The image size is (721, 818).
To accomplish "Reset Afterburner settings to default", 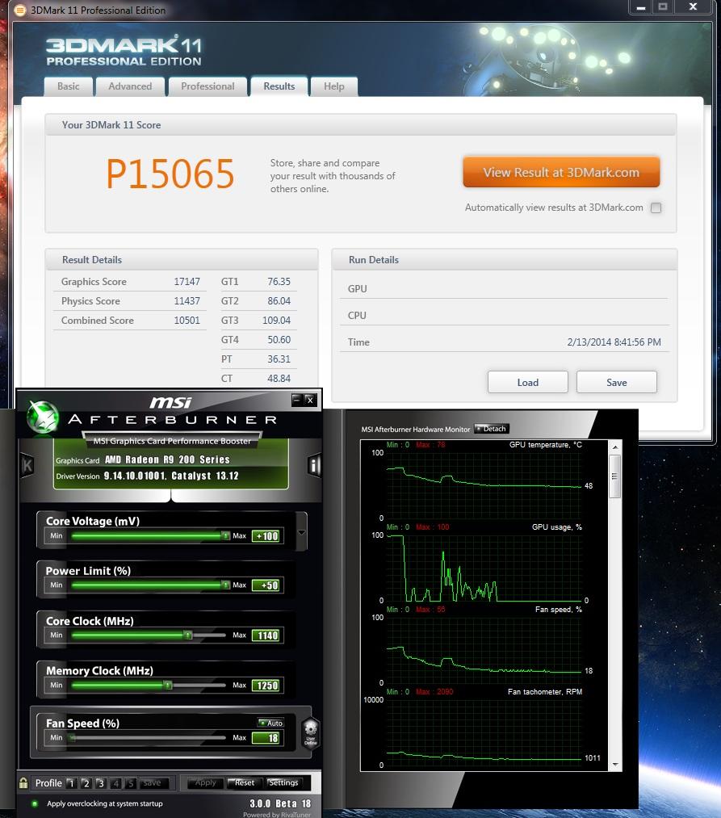I will pos(244,783).
